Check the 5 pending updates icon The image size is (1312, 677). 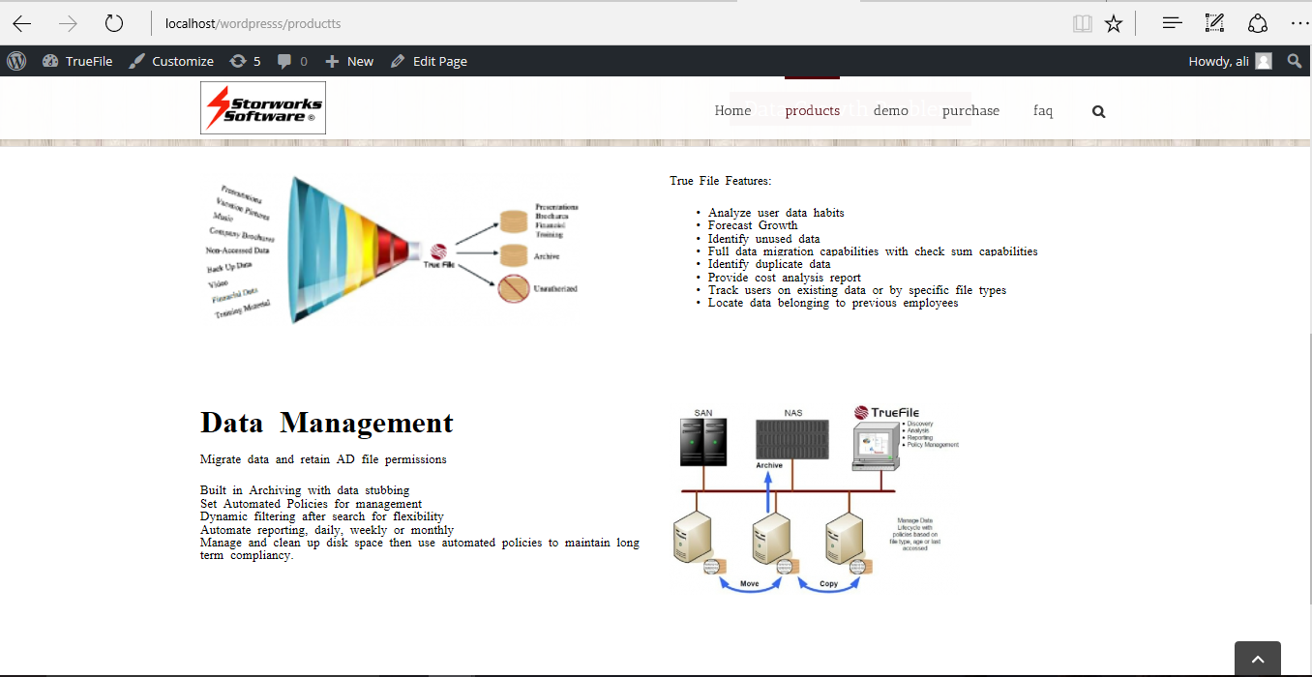point(244,60)
